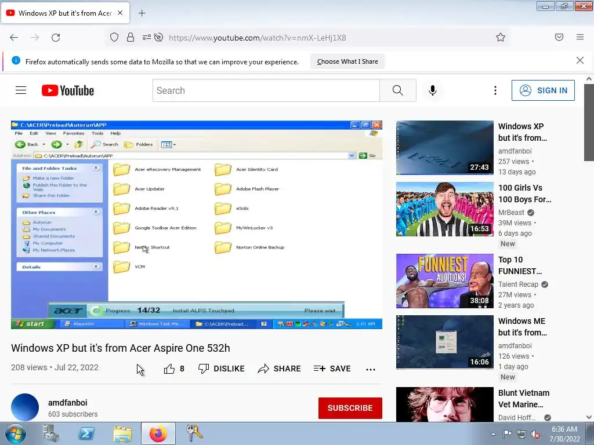
Task: Click the Top 10 FUNNIEST title
Action: click(520, 265)
